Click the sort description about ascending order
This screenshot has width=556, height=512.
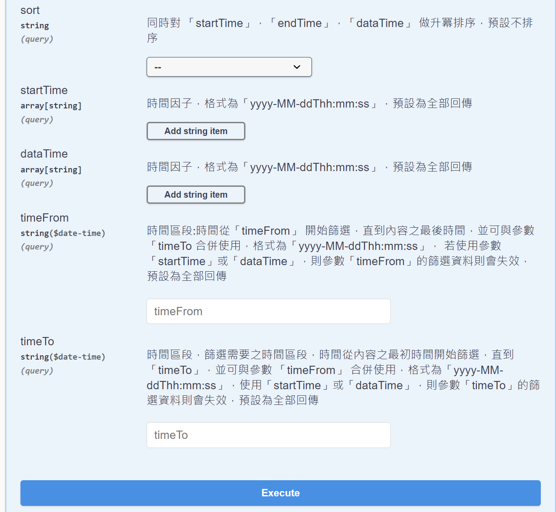339,24
